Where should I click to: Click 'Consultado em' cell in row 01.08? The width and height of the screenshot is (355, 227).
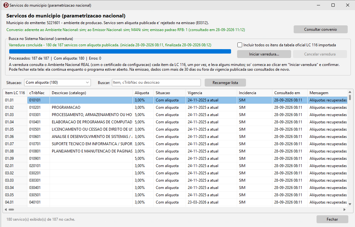point(290,151)
